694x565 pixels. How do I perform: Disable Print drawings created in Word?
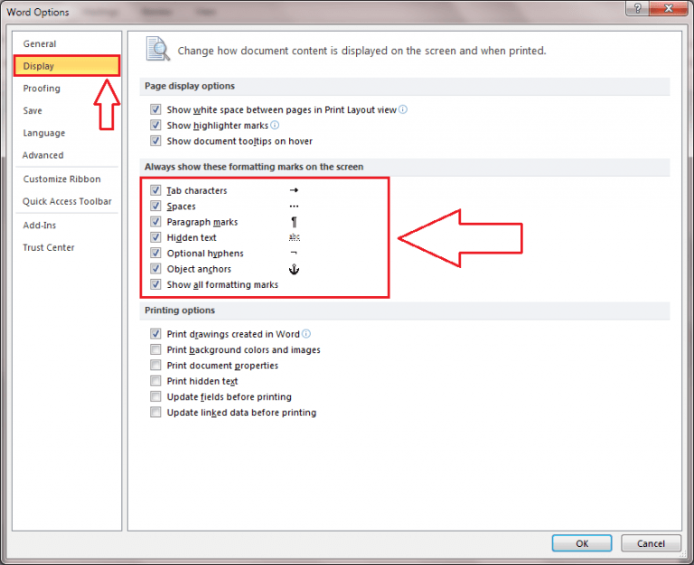point(155,334)
